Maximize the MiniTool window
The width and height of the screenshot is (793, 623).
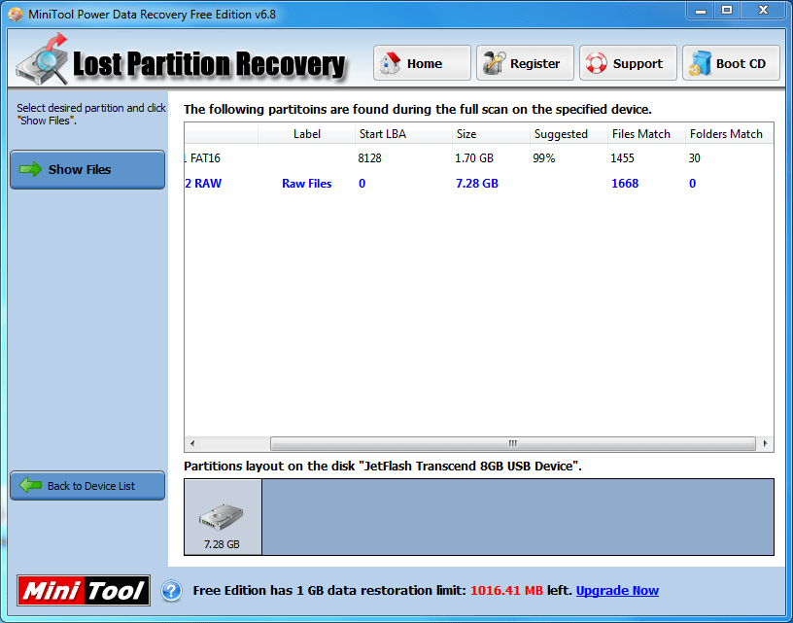727,11
